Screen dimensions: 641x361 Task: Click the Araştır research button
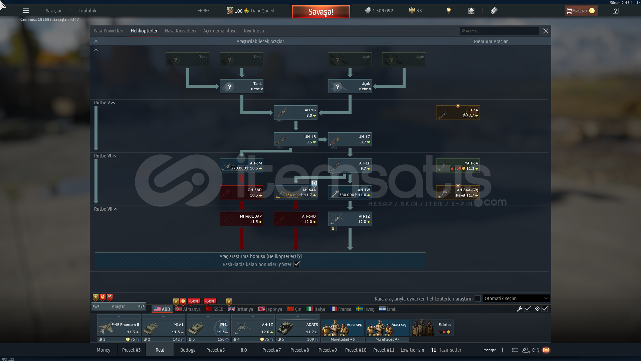[x=118, y=307]
